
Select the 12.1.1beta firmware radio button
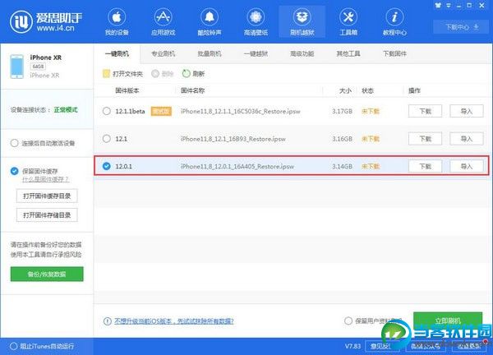107,111
